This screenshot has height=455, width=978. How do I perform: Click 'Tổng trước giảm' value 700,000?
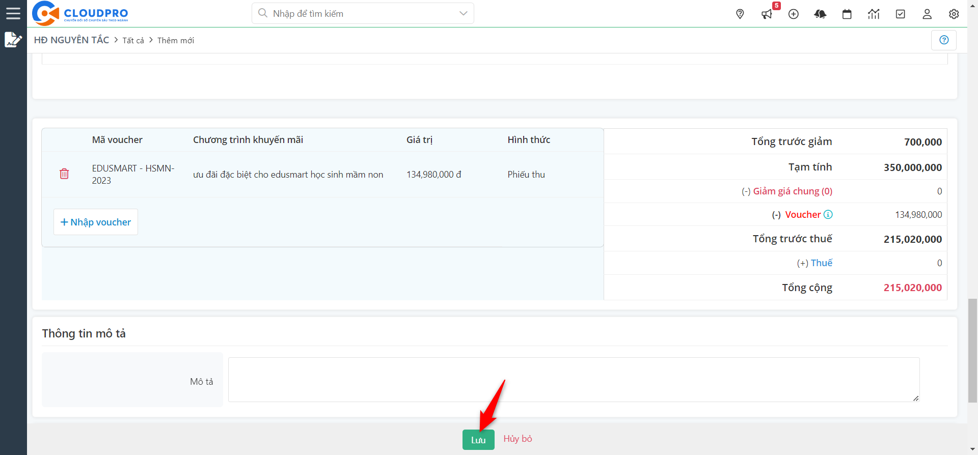tap(923, 142)
